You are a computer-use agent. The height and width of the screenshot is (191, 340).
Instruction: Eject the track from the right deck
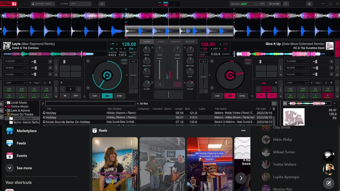[x=212, y=61]
